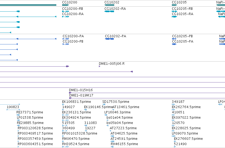The image size is (225, 148).
Task: Select the CG10205-RA transcript label
Action: click(182, 14)
